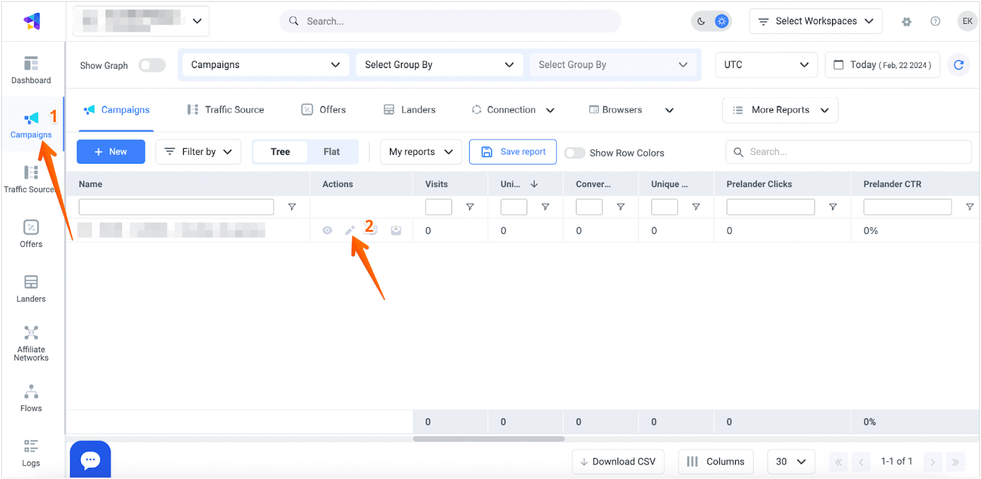Click the refresh report icon
The image size is (981, 479).
click(958, 65)
